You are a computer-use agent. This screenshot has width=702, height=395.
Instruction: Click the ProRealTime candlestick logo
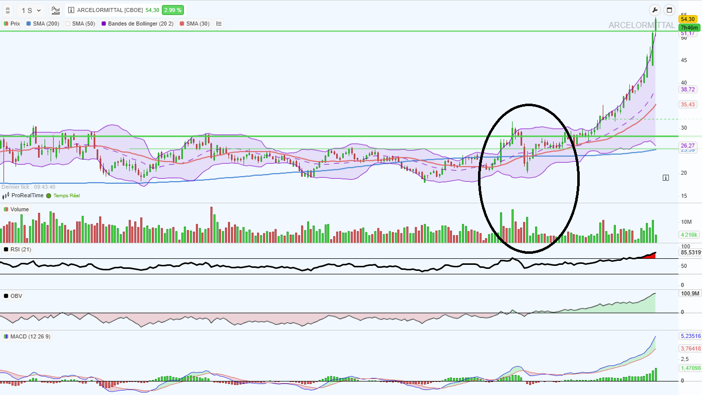7,196
